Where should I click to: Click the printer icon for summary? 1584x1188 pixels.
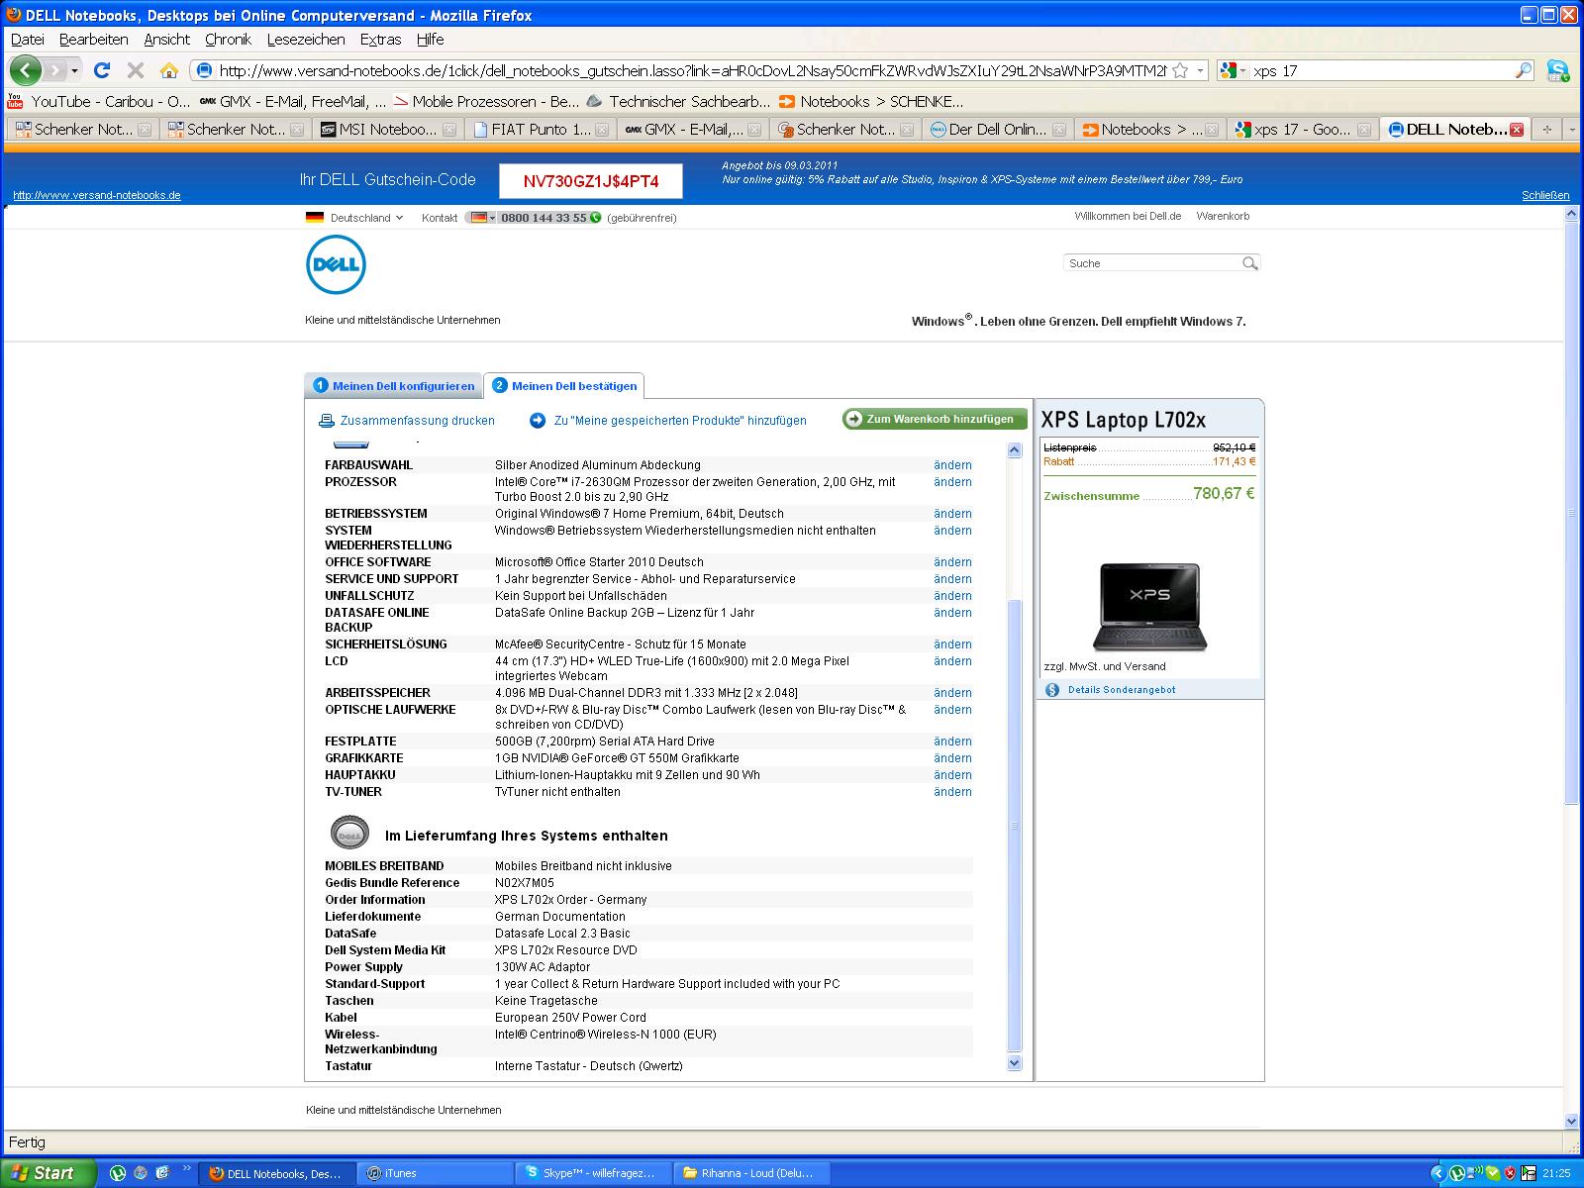coord(327,421)
